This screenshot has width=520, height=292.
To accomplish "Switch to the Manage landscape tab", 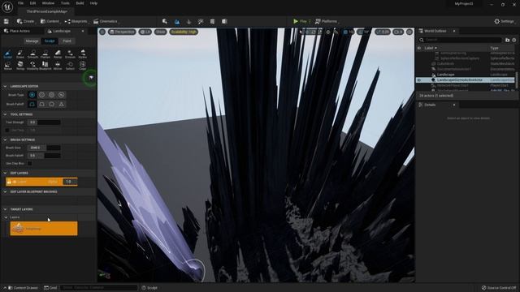I will point(32,41).
